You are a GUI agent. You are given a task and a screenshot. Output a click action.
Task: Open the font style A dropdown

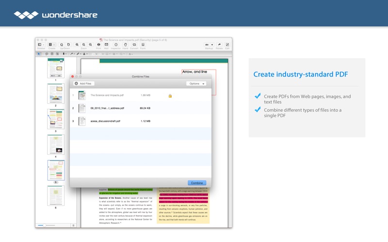tap(130, 54)
